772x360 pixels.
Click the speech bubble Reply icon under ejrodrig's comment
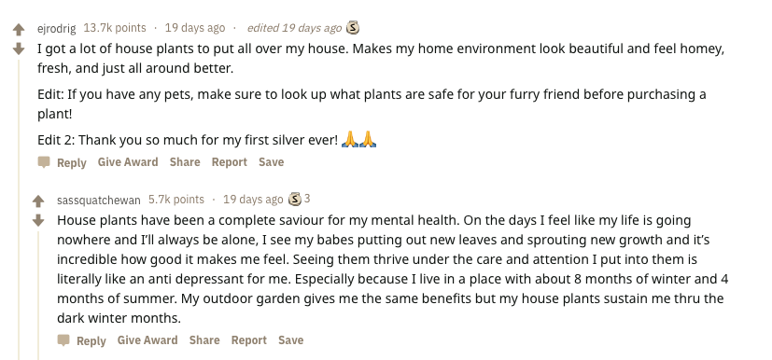[x=44, y=162]
